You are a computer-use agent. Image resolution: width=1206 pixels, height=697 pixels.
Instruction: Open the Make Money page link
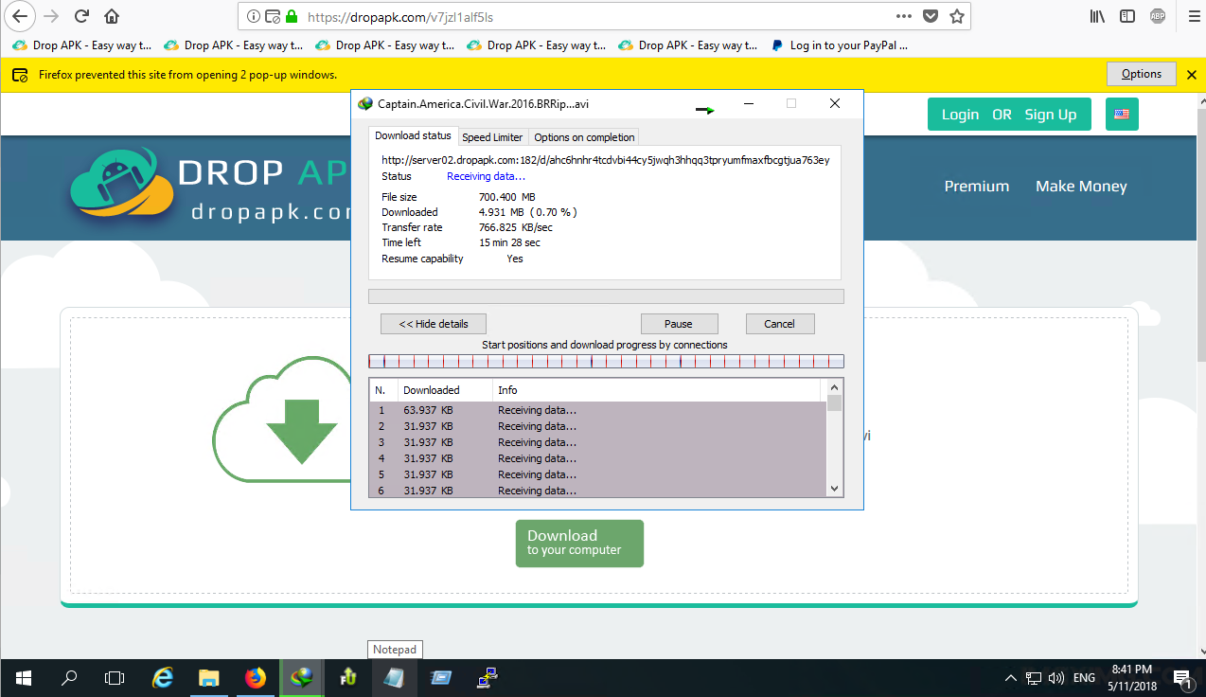(1081, 187)
